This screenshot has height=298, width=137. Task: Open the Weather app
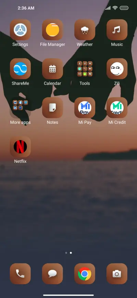point(85,30)
